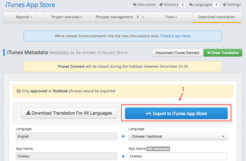Open the iTunes App Store project title
Viewport: 246px width, 161px height.
click(x=30, y=5)
